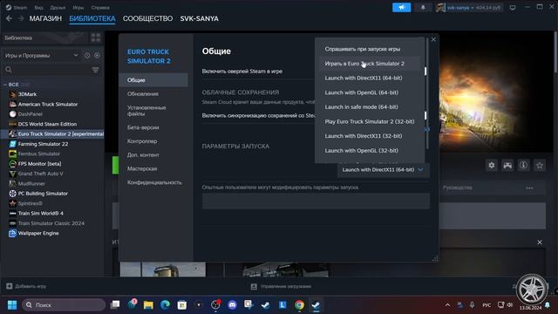Open the three-dots menu beside Руководства

(x=529, y=188)
